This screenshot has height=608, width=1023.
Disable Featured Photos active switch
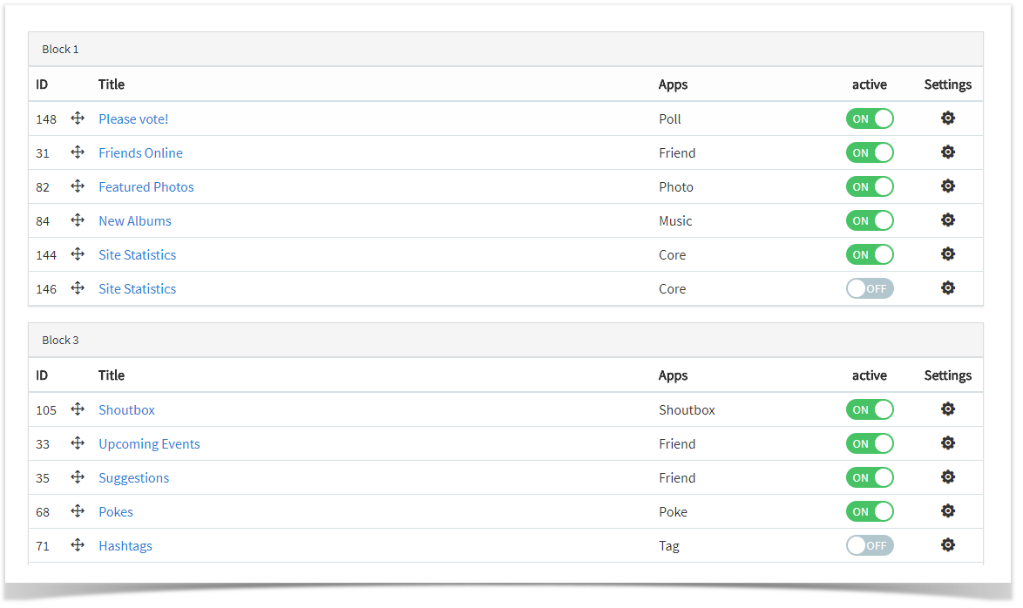point(870,186)
